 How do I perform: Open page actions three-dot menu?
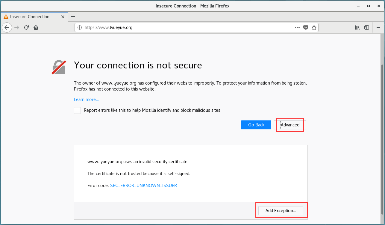pyautogui.click(x=297, y=27)
